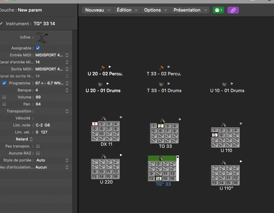Select channel 9 in U 220 grid

95,171
